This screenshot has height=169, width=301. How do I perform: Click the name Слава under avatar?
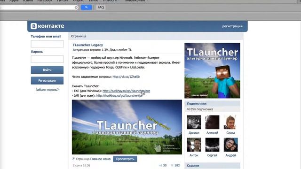point(230,133)
